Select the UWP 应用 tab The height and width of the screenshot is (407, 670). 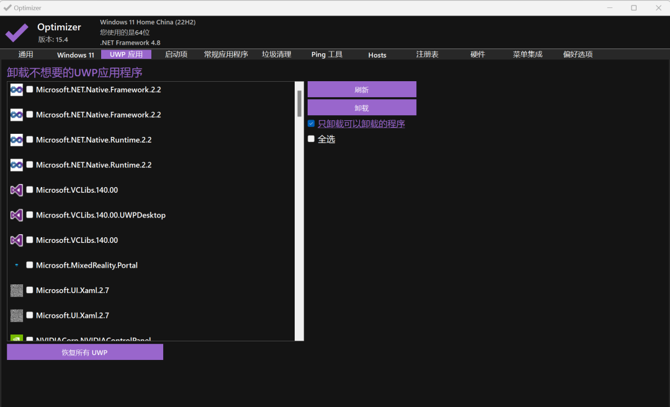click(126, 55)
